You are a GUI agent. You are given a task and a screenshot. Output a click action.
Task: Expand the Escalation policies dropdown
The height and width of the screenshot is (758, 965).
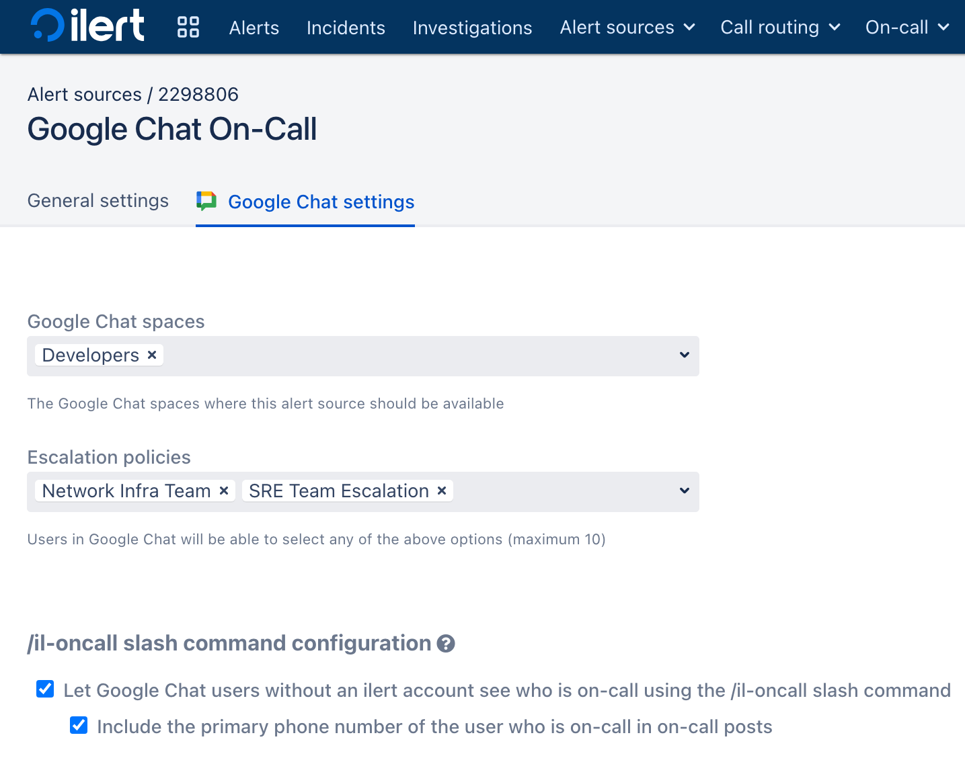(x=684, y=491)
